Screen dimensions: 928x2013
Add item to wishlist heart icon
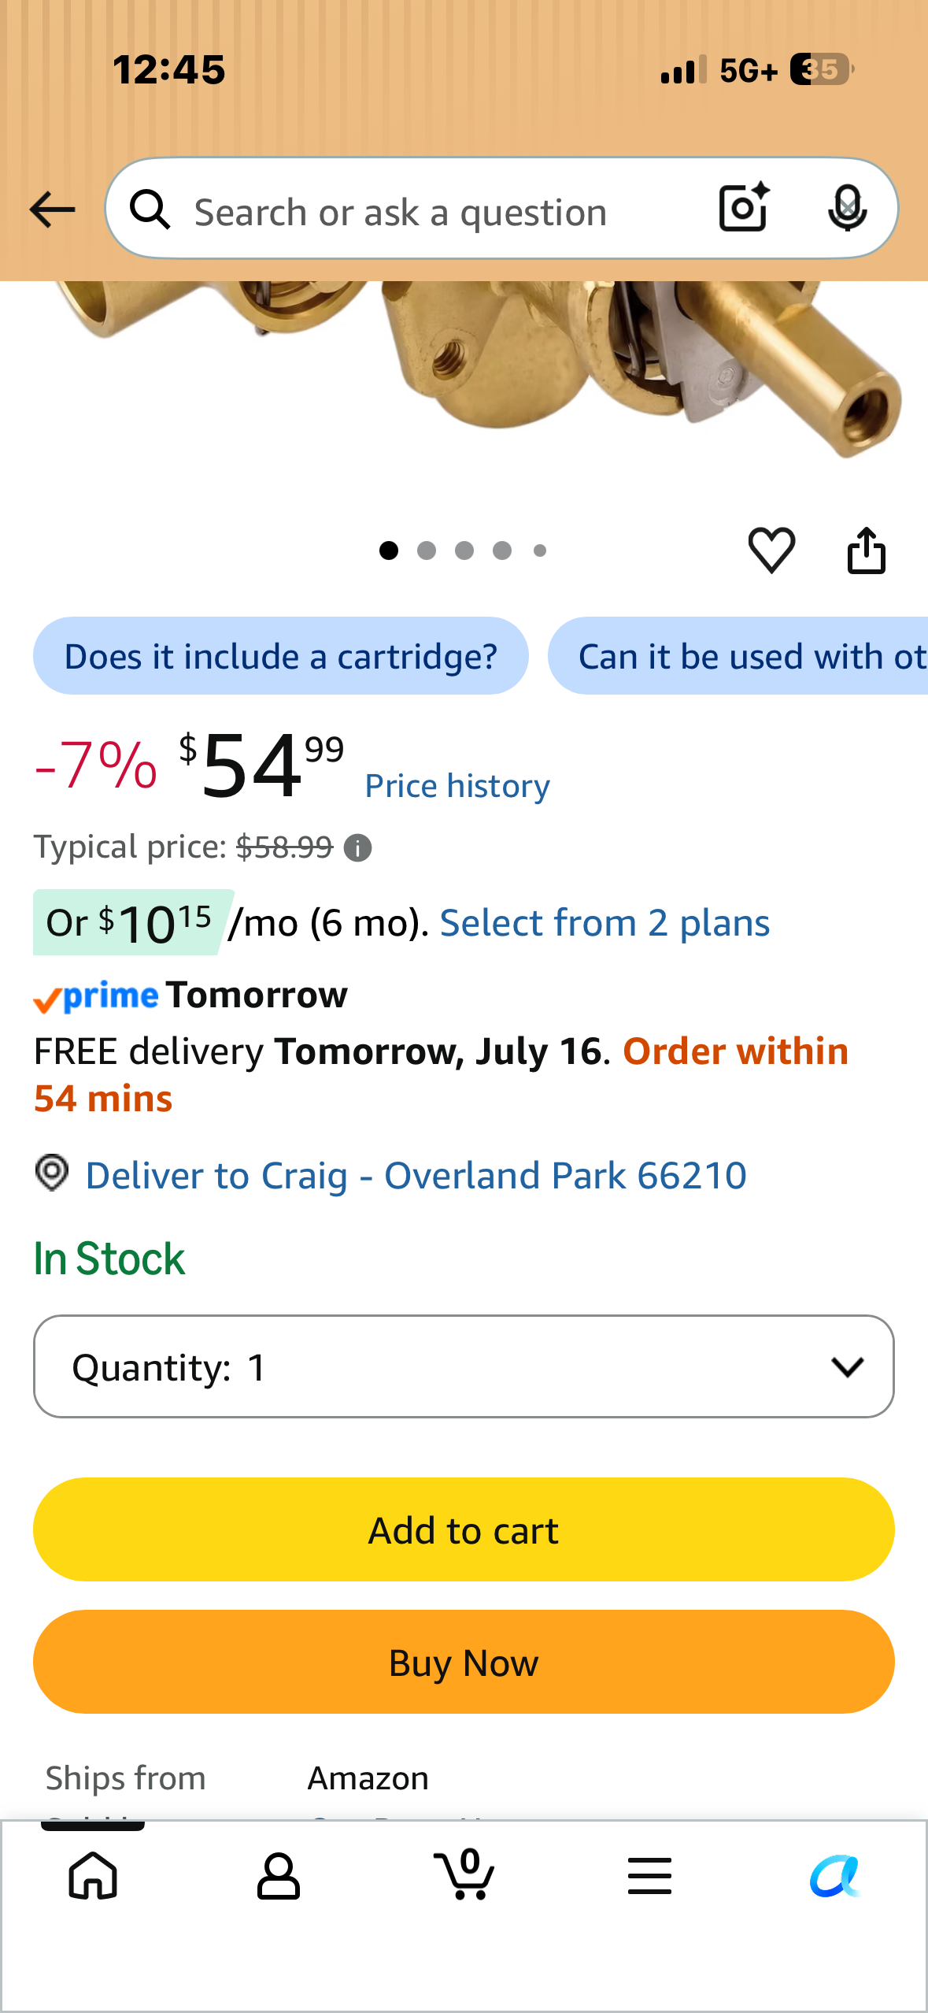pyautogui.click(x=771, y=549)
